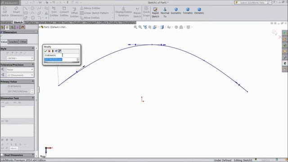Image resolution: width=288 pixels, height=162 pixels.
Task: Open the DisplayManager tab icon
Action: [x=22, y=27]
